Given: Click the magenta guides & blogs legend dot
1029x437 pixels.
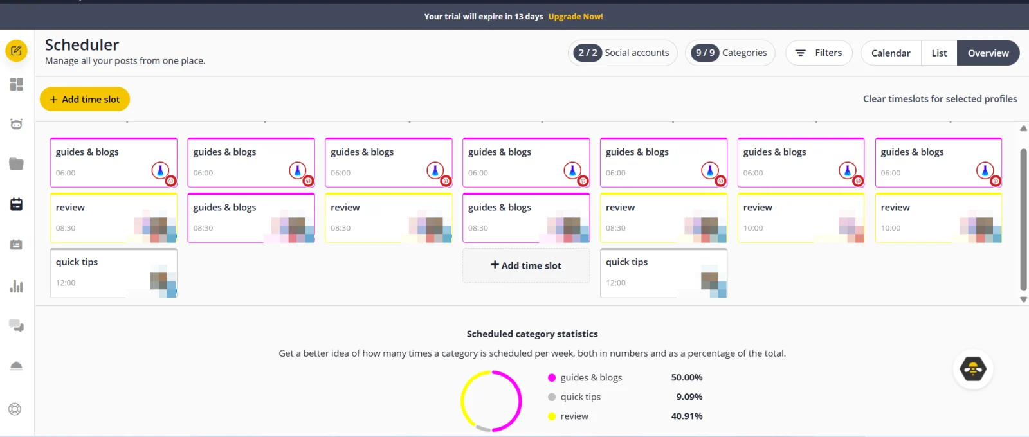Looking at the screenshot, I should [552, 377].
